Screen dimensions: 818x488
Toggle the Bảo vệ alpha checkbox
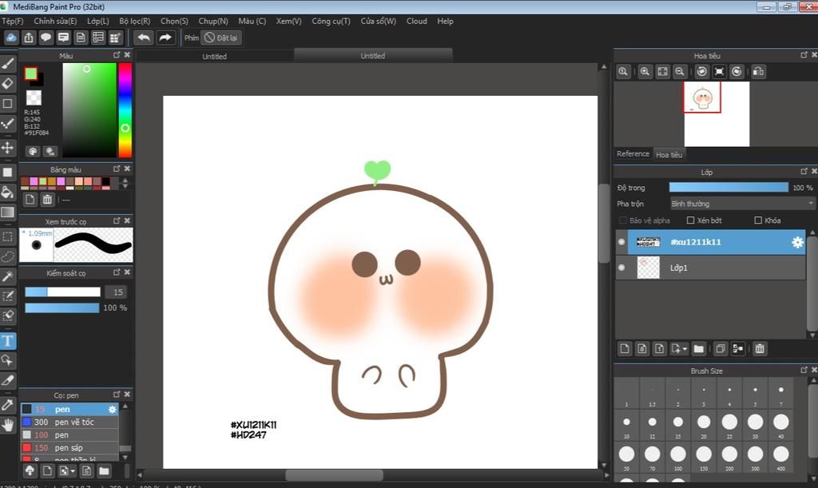pos(623,220)
